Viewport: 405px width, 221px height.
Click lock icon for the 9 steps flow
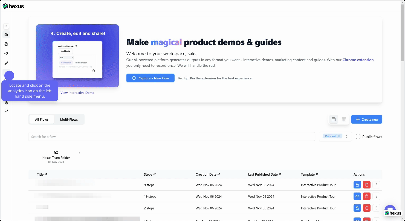[357, 185]
